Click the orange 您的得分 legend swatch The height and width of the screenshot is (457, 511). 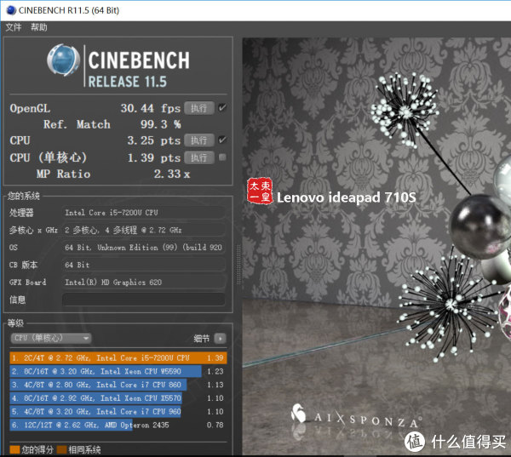tap(15, 450)
